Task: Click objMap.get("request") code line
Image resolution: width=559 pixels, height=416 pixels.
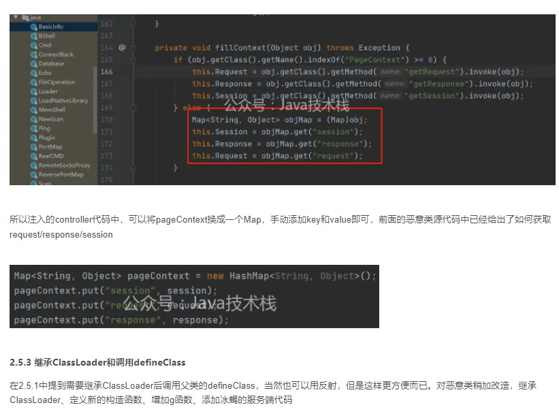Action: pyautogui.click(x=277, y=156)
